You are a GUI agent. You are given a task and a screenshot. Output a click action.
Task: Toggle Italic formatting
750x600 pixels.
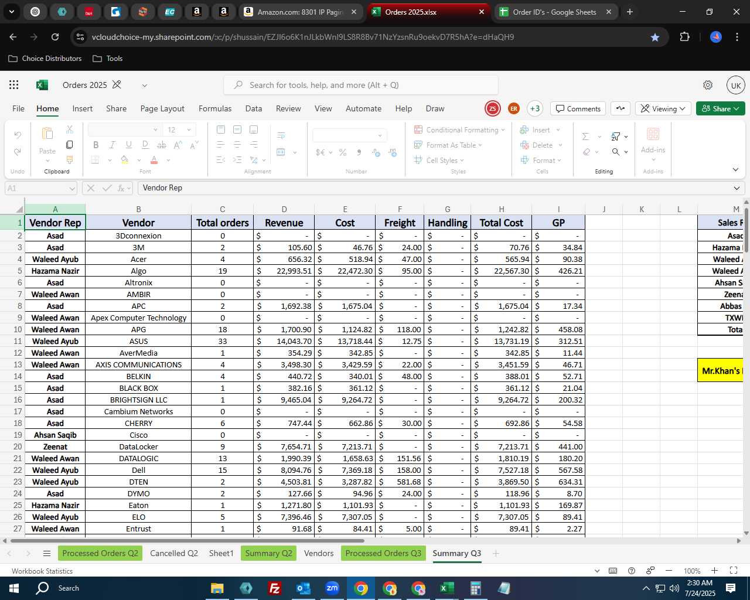point(112,145)
